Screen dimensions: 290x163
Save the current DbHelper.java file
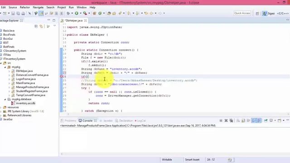point(13,13)
